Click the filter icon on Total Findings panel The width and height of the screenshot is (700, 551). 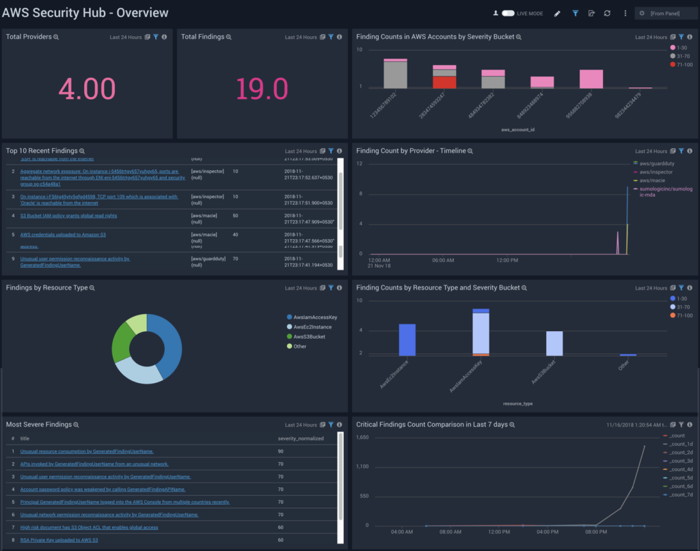331,37
